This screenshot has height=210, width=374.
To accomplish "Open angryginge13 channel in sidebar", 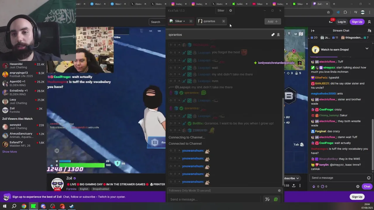I will (x=23, y=75).
